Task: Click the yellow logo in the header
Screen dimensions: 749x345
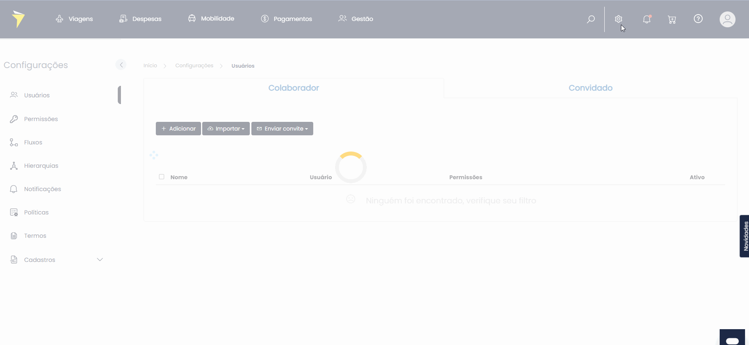Action: click(x=18, y=19)
